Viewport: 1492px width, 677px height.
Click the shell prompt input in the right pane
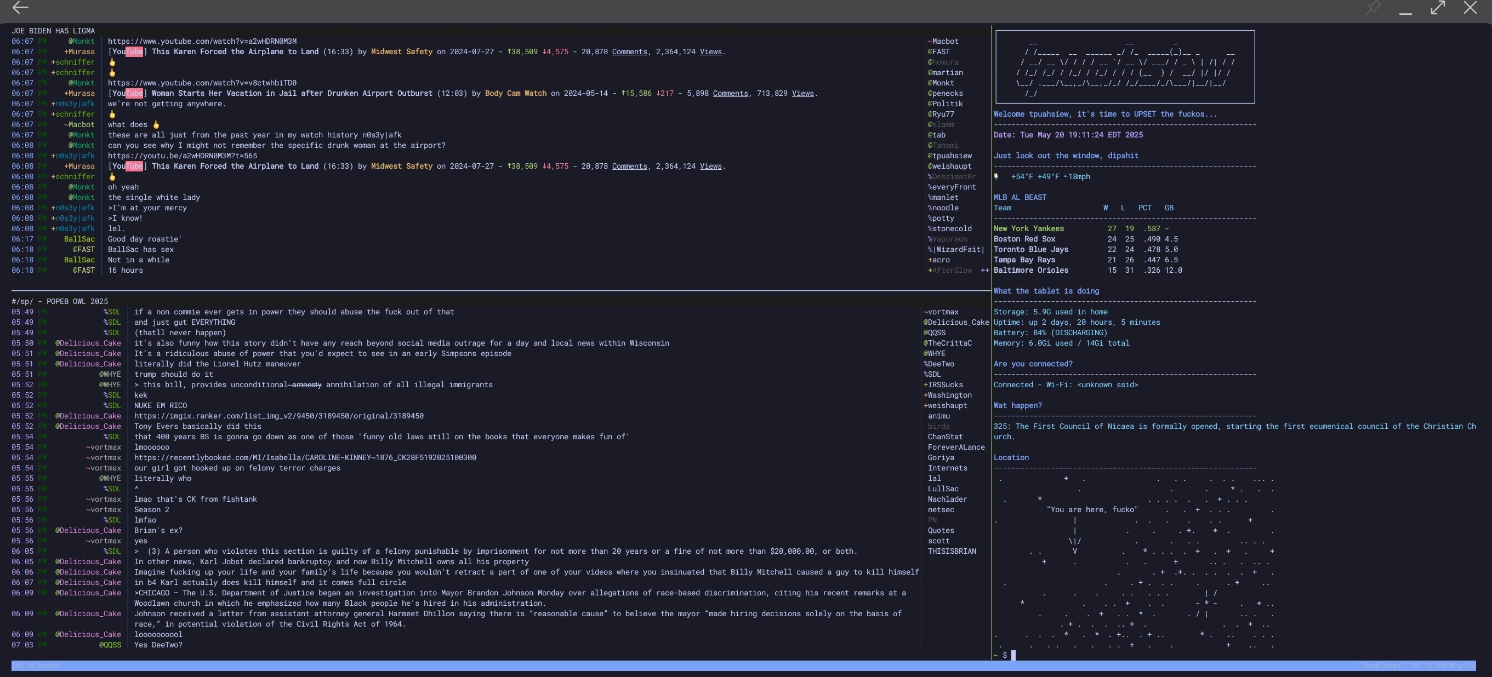coord(1013,655)
